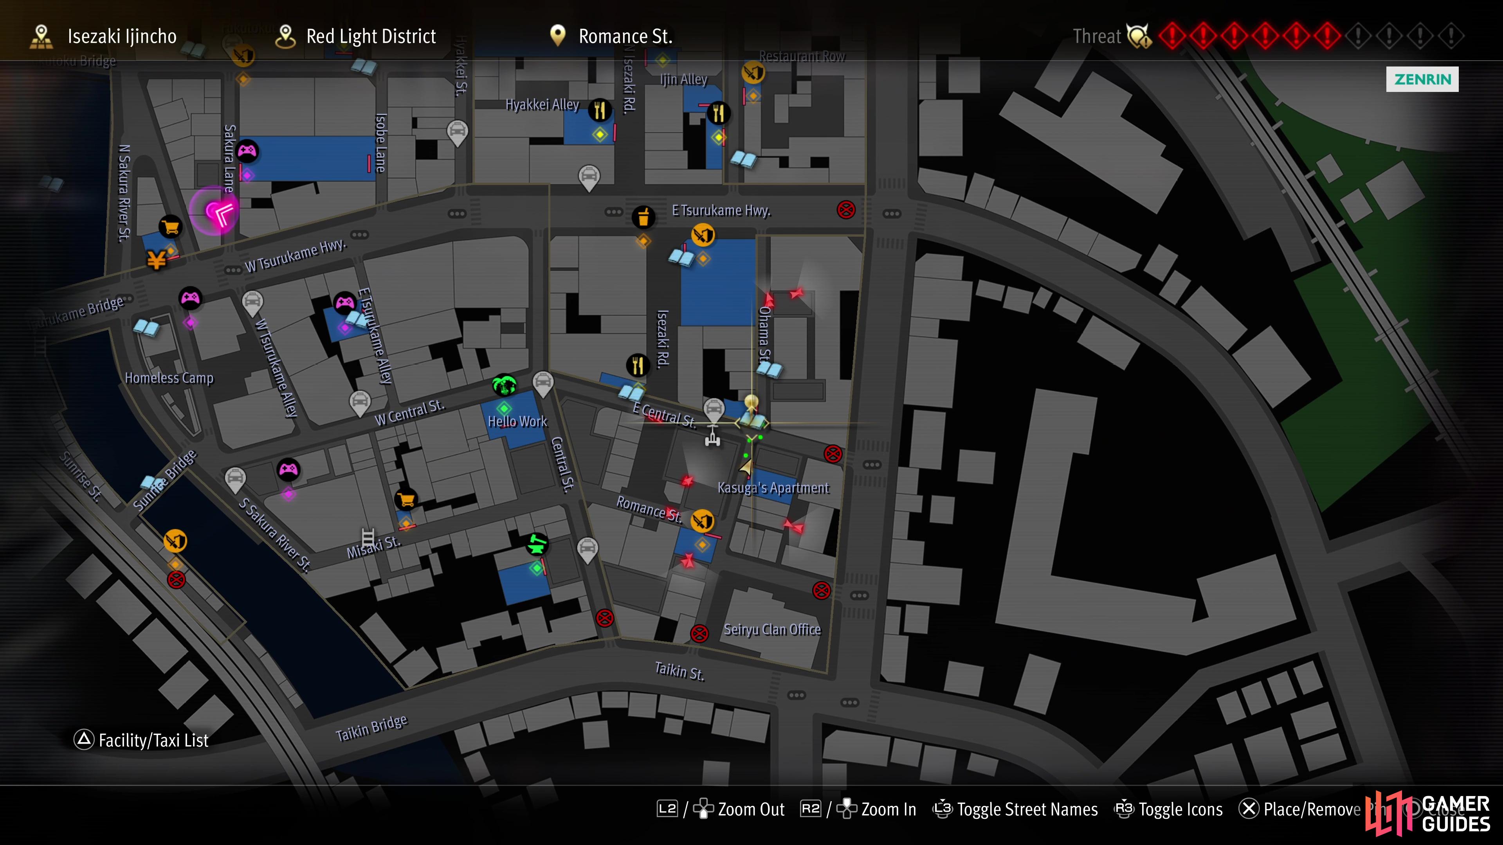Select the player arrow near Kasuga's Apartment

tap(746, 467)
